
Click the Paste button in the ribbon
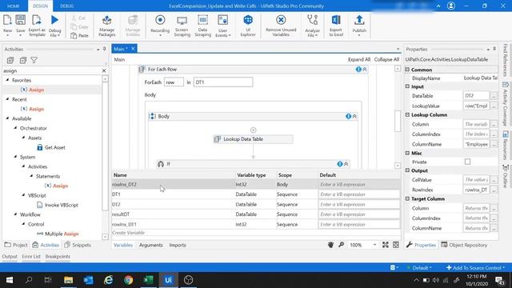[80, 35]
